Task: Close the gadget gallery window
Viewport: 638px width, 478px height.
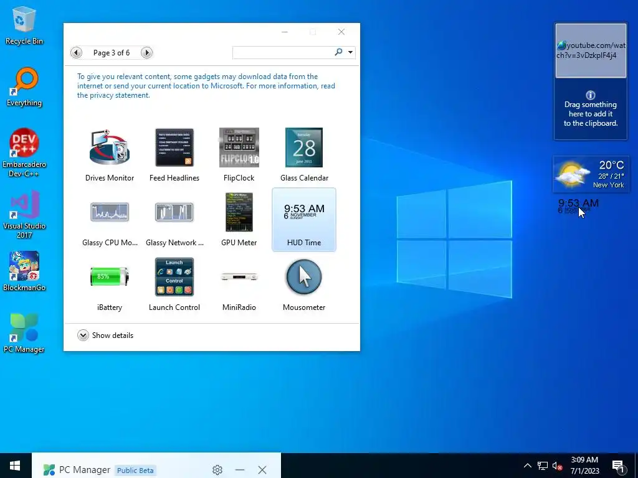Action: pyautogui.click(x=341, y=32)
